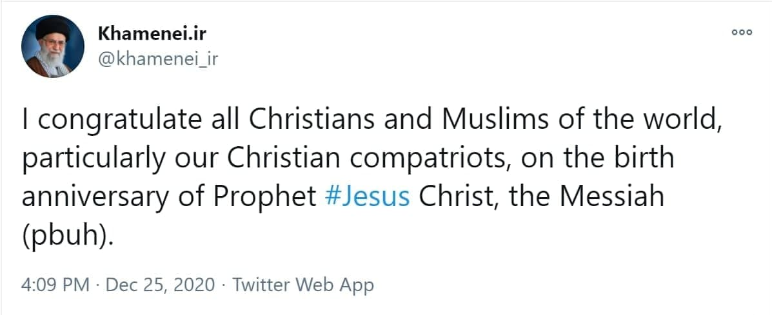Click the Dec 25, 2020 date
The image size is (772, 315).
pos(159,285)
